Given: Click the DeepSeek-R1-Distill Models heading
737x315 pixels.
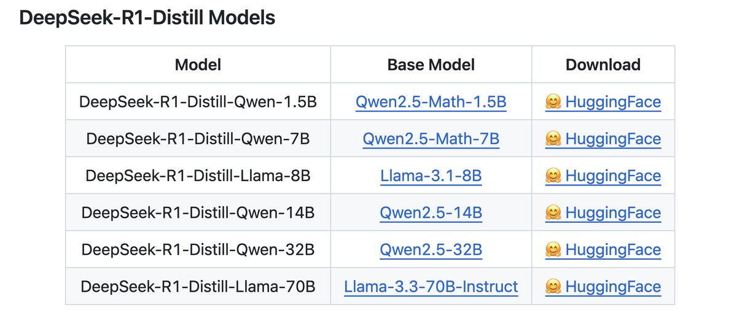Looking at the screenshot, I should click(147, 18).
